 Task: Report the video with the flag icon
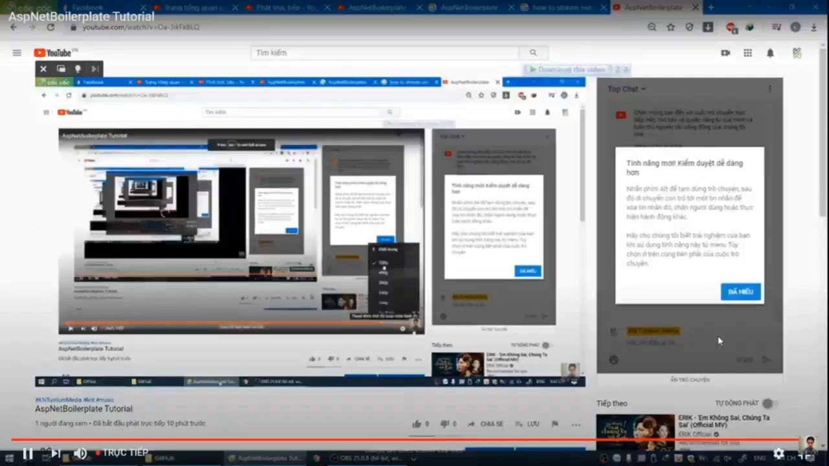click(555, 424)
